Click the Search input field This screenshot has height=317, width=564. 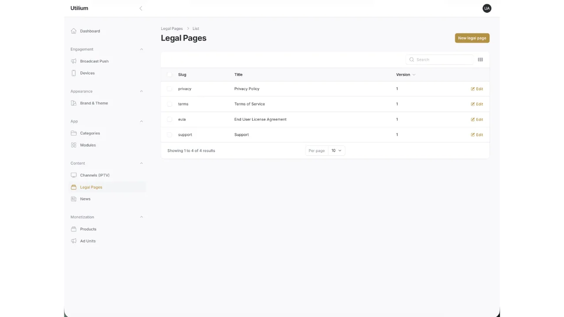coord(439,59)
